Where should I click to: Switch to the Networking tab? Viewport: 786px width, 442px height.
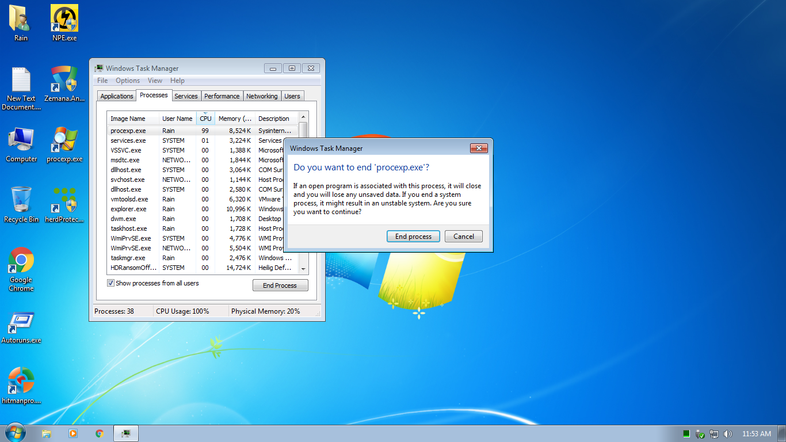[262, 96]
